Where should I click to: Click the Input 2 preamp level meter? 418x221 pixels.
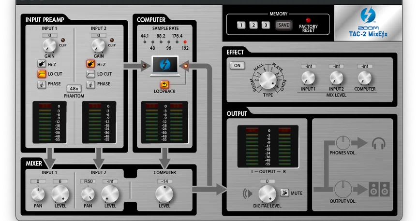click(99, 123)
